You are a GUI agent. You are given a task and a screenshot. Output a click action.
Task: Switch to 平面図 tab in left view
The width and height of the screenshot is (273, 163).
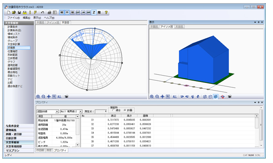(40, 23)
